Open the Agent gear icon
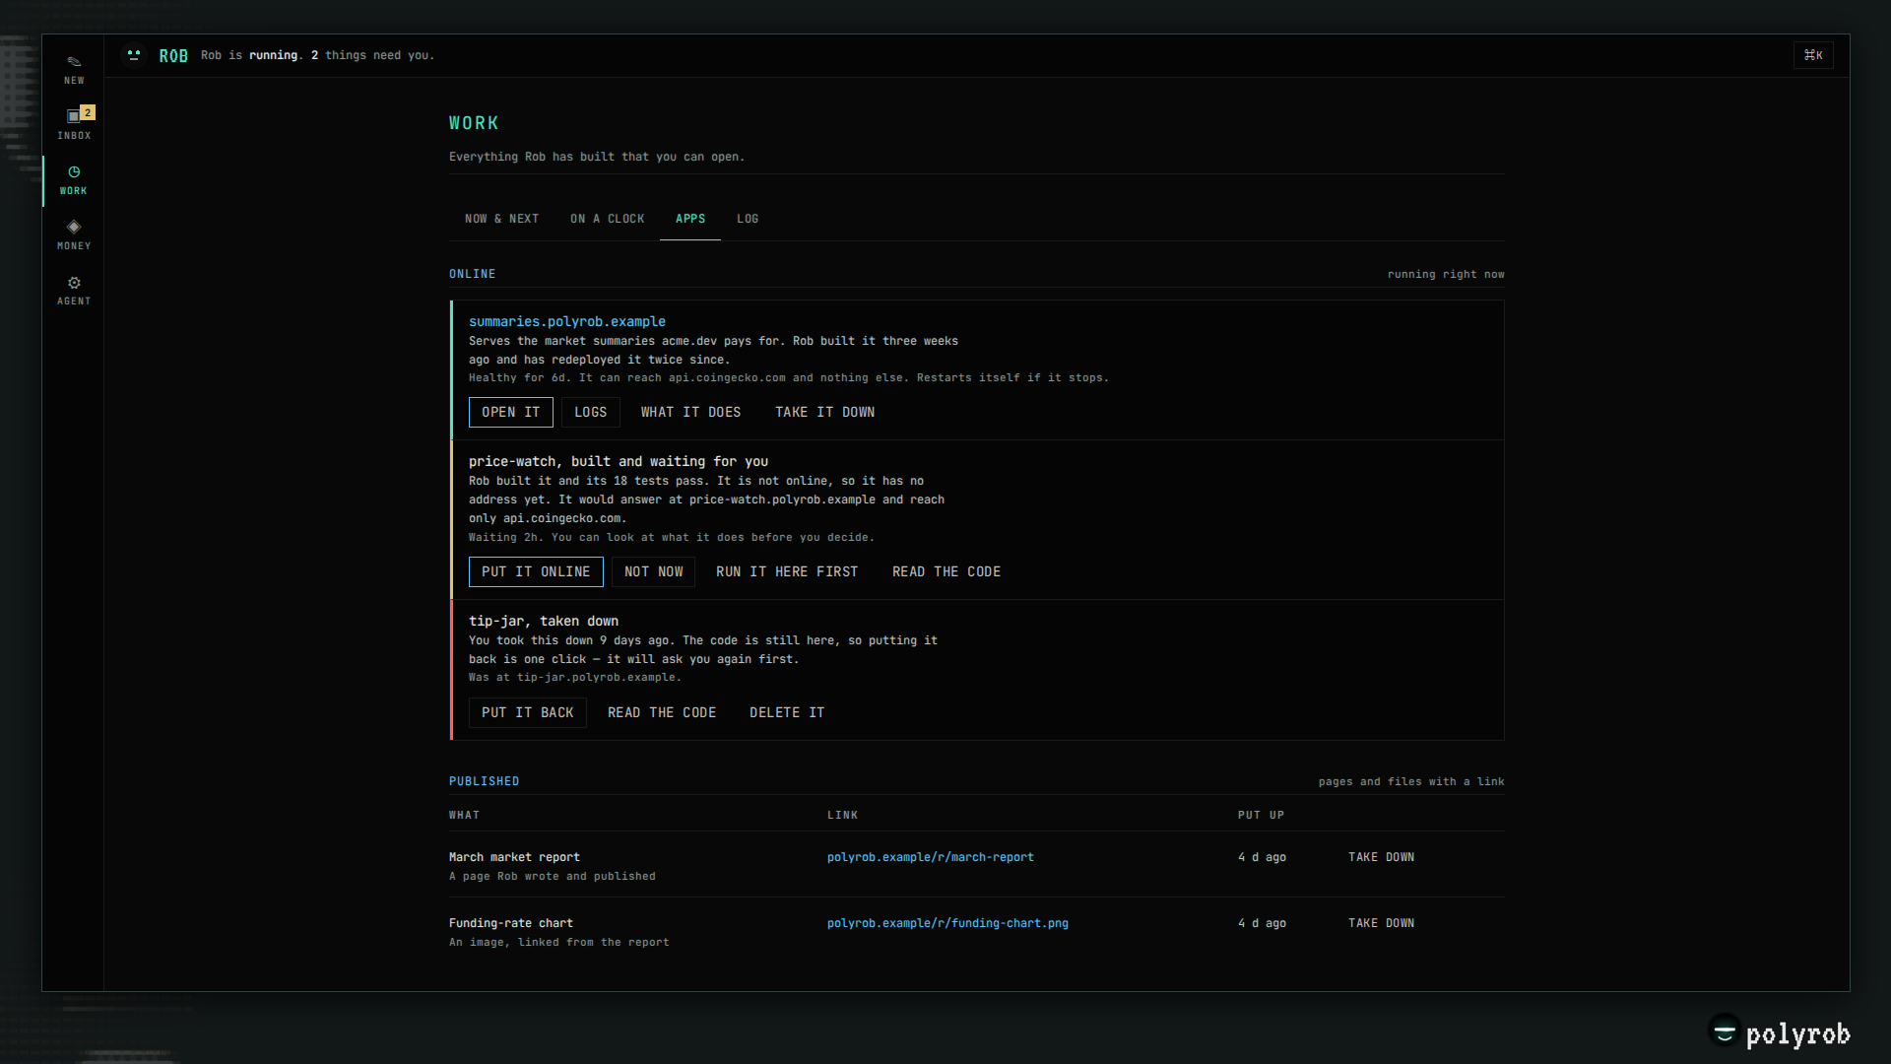Image resolution: width=1891 pixels, height=1064 pixels. click(74, 291)
